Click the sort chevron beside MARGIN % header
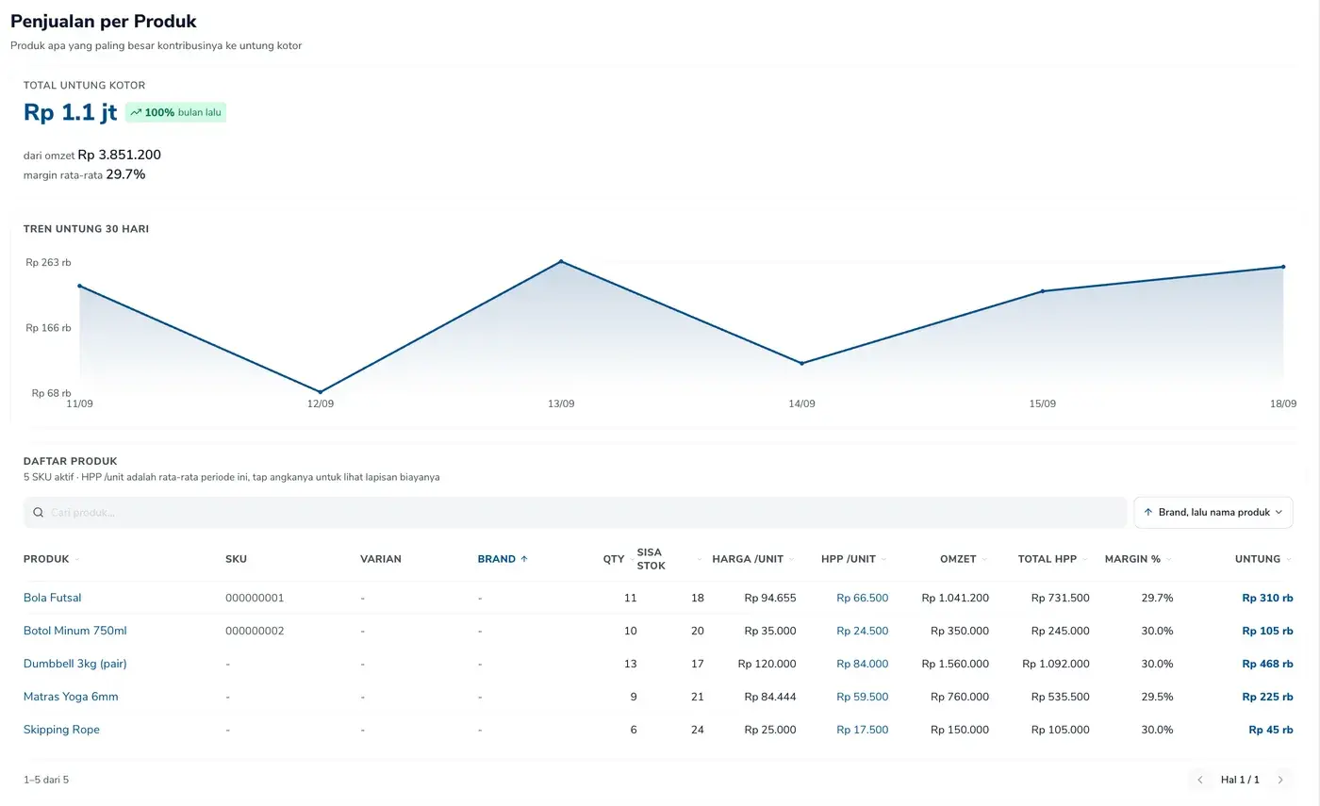The width and height of the screenshot is (1320, 806). pos(1169,559)
